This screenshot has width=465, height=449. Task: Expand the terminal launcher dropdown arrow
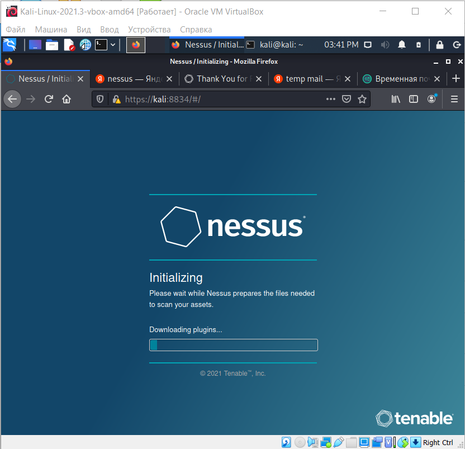[x=113, y=45]
